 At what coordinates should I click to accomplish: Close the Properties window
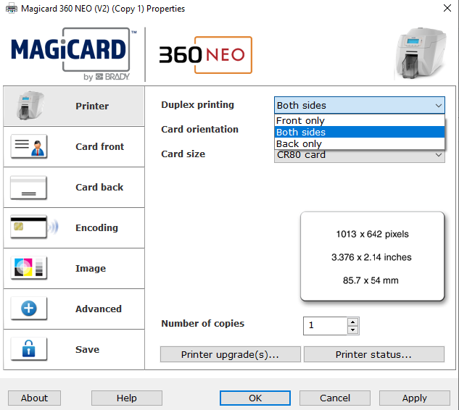click(447, 8)
